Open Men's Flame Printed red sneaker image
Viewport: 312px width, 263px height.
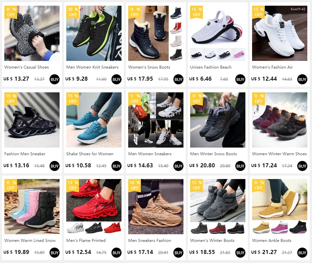94,206
